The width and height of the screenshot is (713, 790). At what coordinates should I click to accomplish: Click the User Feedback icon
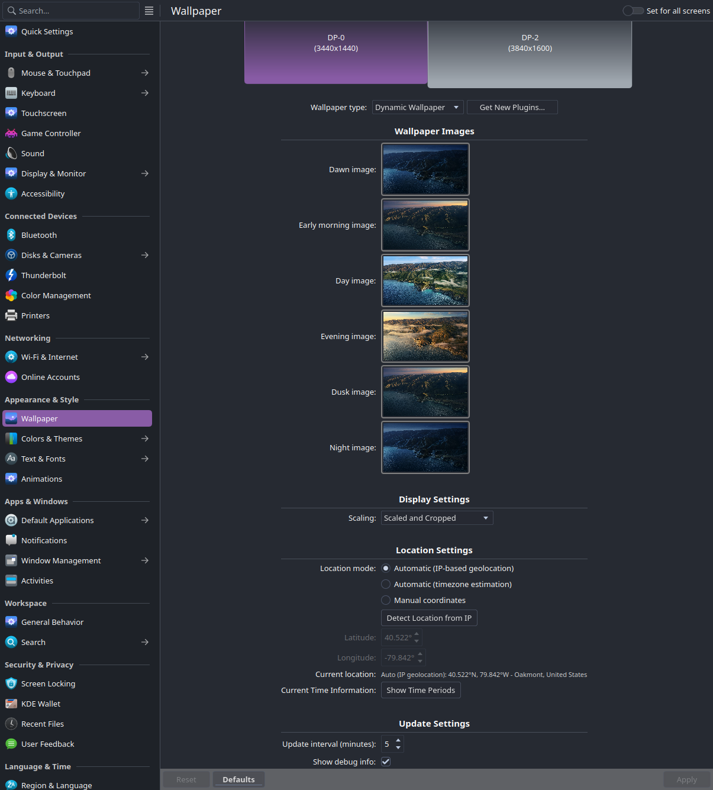point(11,744)
